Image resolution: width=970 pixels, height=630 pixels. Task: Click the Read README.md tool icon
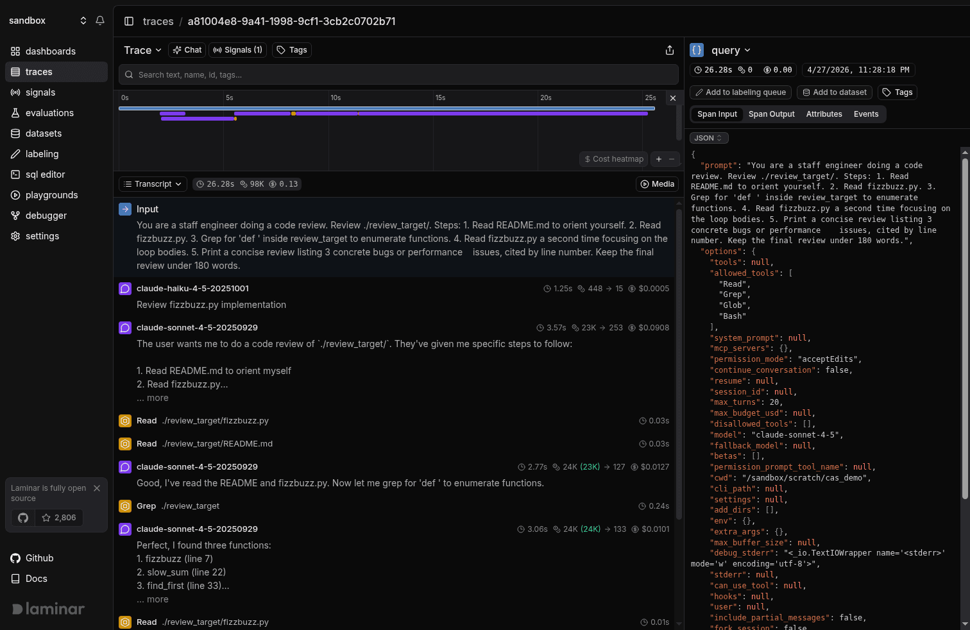pos(125,444)
